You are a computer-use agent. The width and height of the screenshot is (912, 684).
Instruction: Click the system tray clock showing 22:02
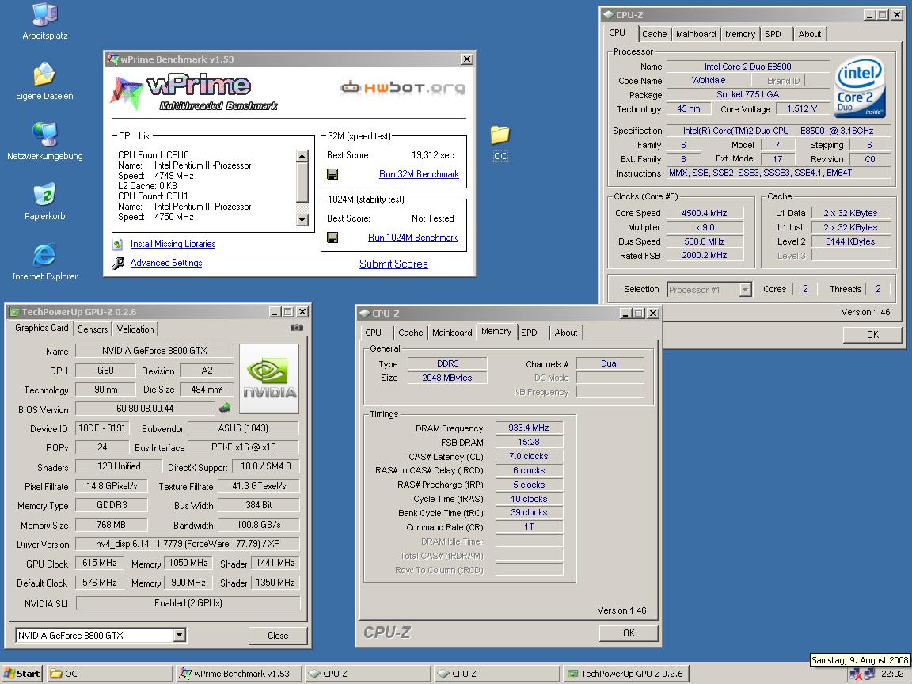point(892,674)
